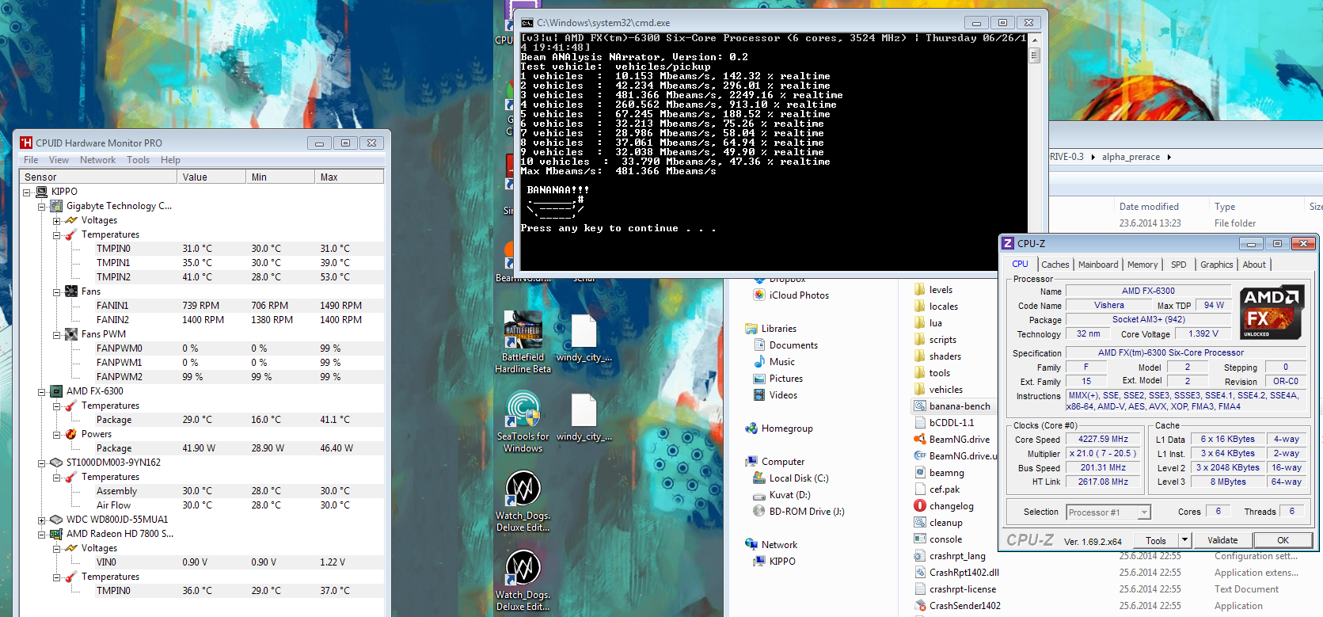Viewport: 1323px width, 617px height.
Task: Expand motherboard Voltages node
Action: point(57,220)
